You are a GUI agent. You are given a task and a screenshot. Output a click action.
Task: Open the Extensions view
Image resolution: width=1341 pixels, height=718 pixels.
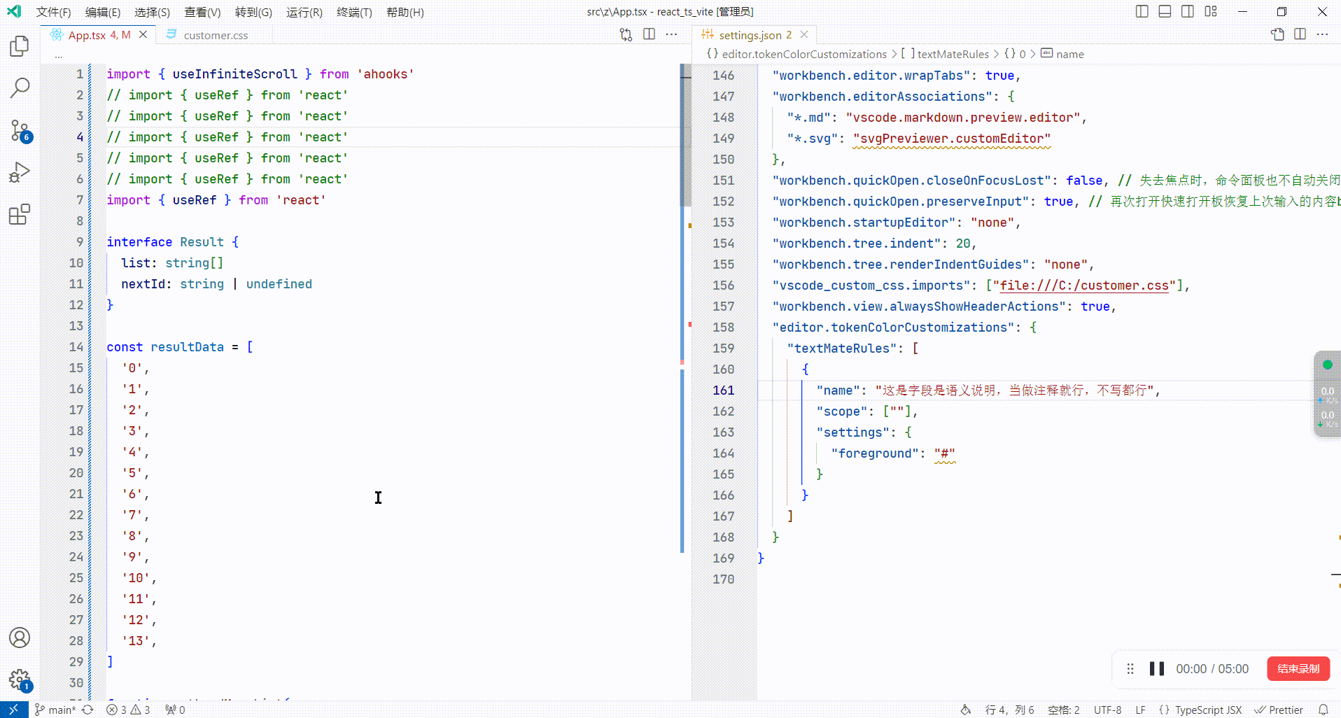tap(20, 214)
